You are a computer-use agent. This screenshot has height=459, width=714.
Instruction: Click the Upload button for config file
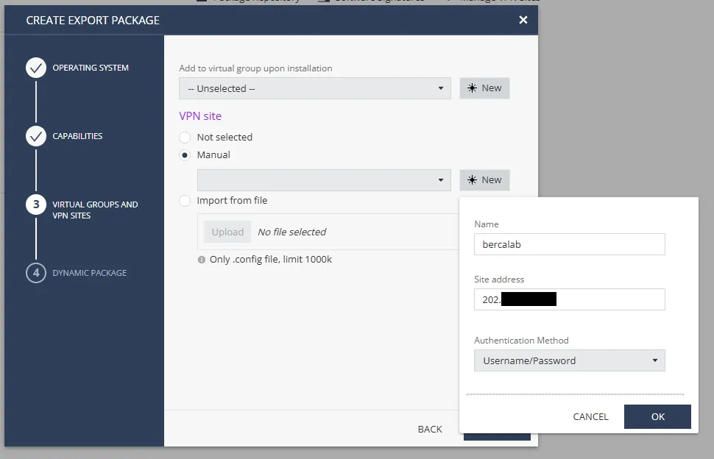point(227,232)
